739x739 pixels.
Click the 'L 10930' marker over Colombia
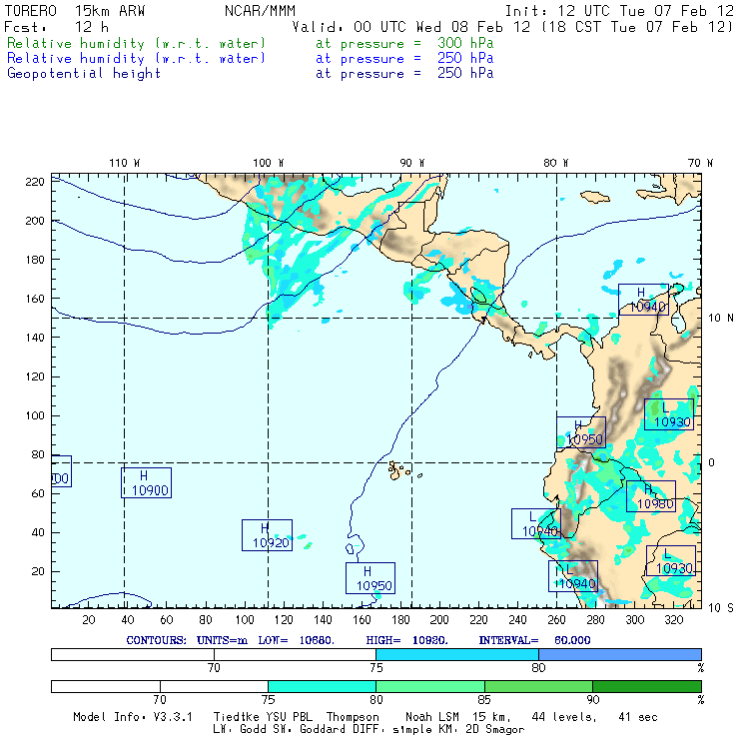click(669, 414)
